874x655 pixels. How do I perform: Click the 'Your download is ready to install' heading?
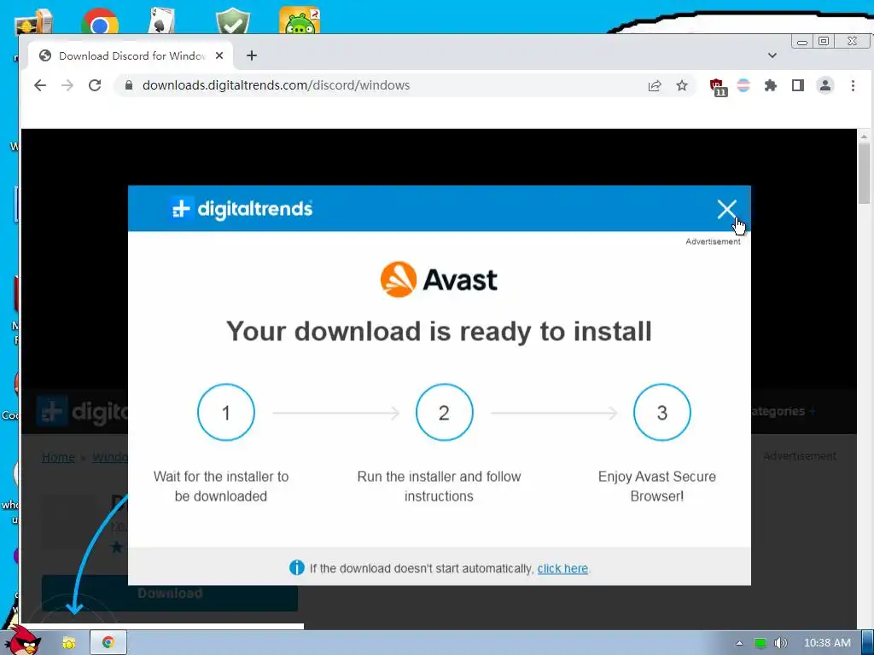[x=439, y=332]
